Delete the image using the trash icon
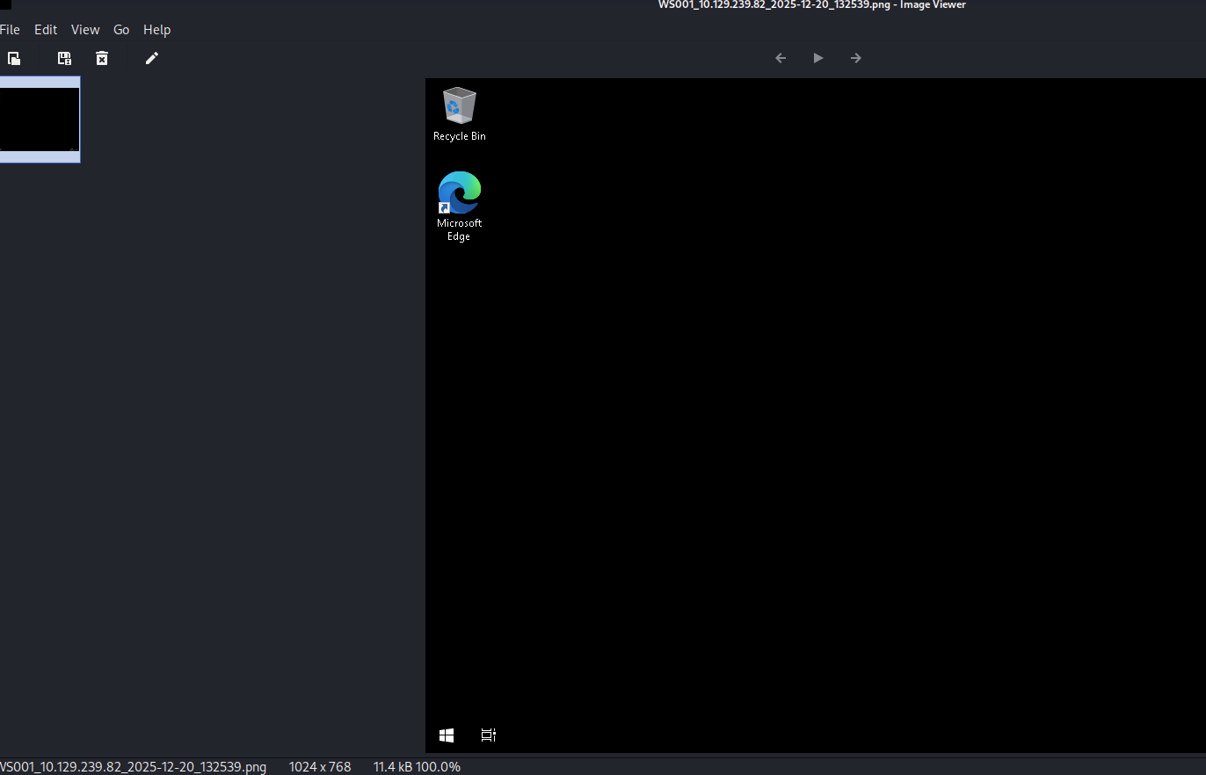The height and width of the screenshot is (775, 1206). coord(102,58)
